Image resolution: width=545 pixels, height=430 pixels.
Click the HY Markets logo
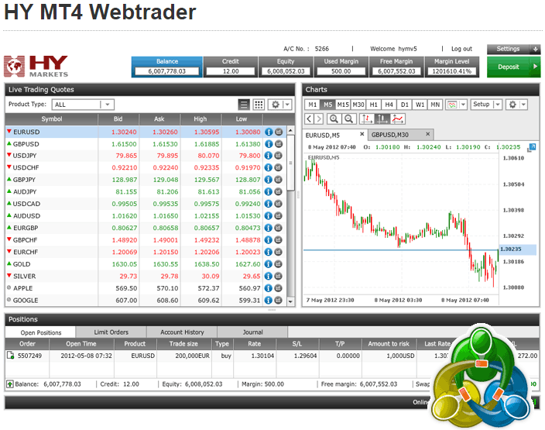[36, 66]
